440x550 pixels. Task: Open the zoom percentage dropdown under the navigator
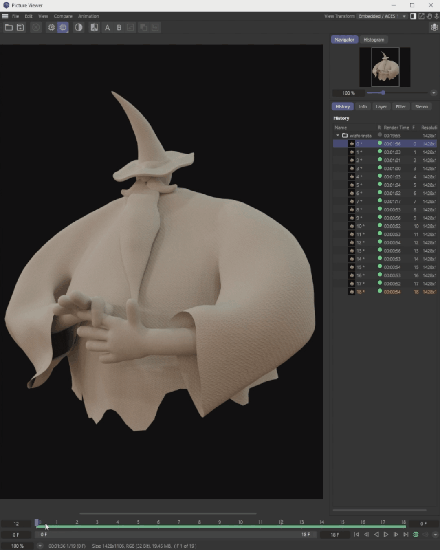pyautogui.click(x=433, y=93)
